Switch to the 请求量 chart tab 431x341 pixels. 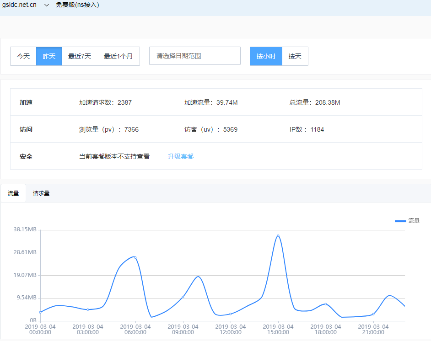[41, 193]
